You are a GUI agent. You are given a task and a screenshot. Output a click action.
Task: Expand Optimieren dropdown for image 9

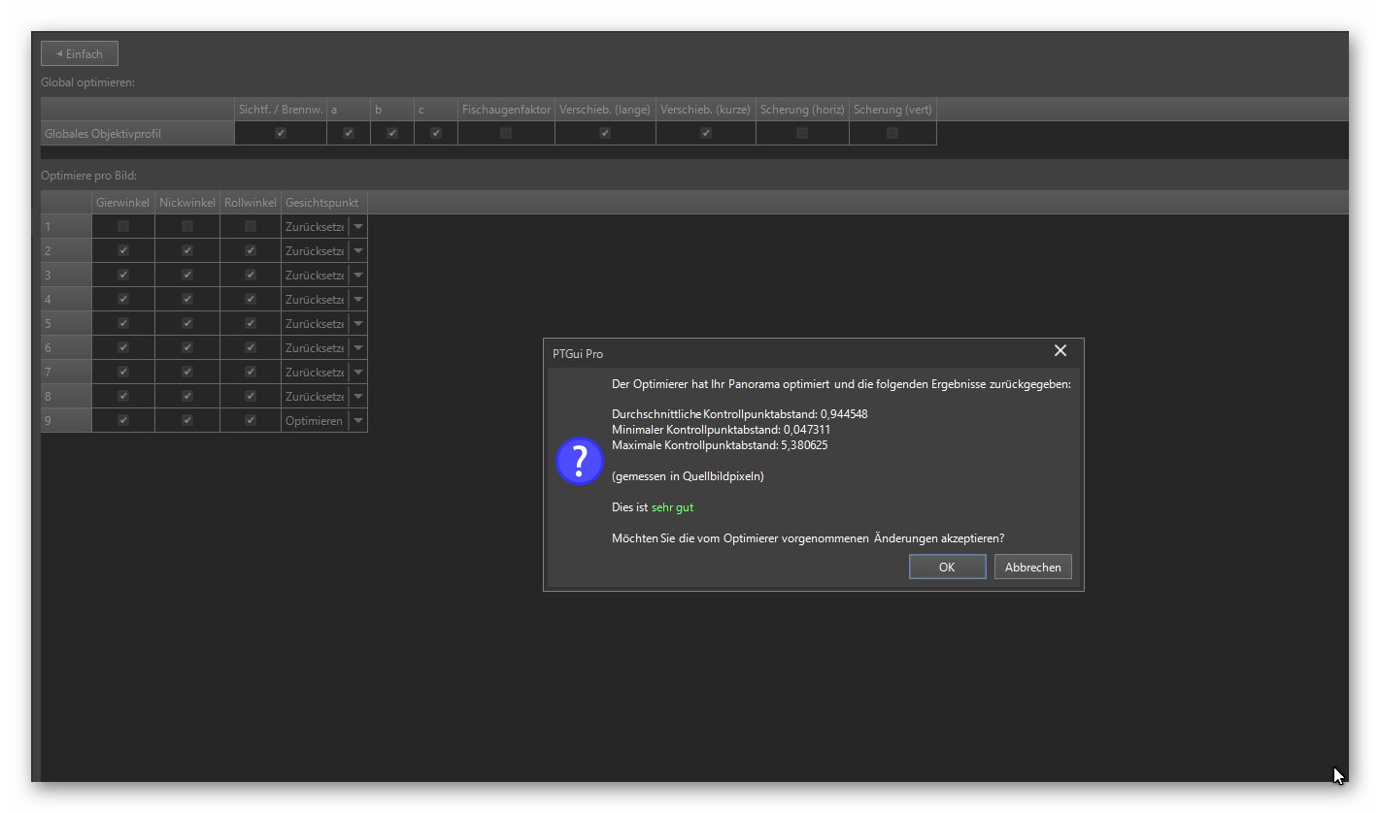tap(358, 421)
